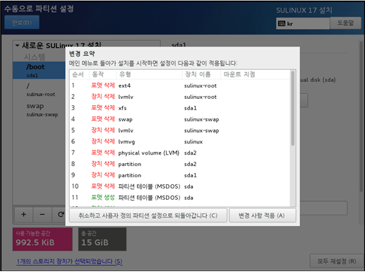Select row 5 lvmlv sulinux-swap
This screenshot has width=365, height=274.
pos(180,130)
